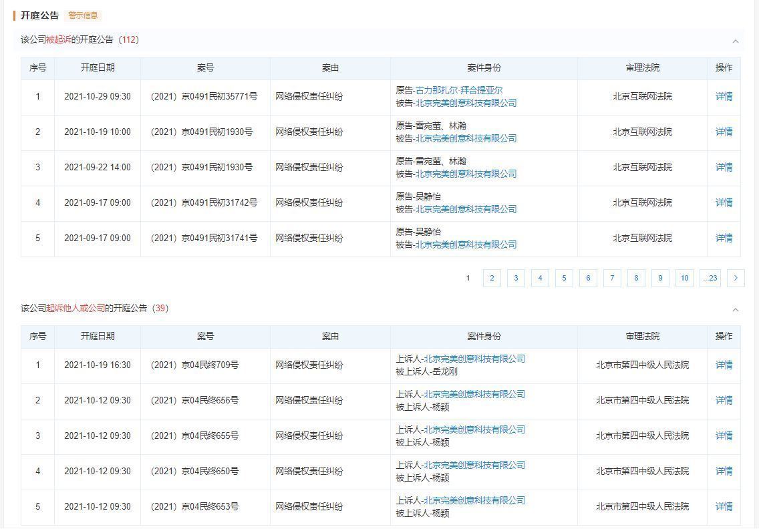Screen dimensions: 759x529
Task: View 详情 for case 京0491民初35771号
Action: [x=724, y=96]
